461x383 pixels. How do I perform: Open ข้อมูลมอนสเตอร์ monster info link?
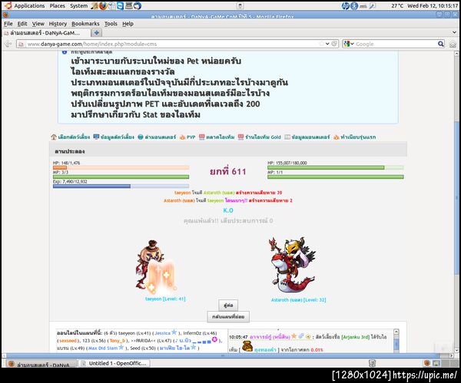tap(307, 137)
